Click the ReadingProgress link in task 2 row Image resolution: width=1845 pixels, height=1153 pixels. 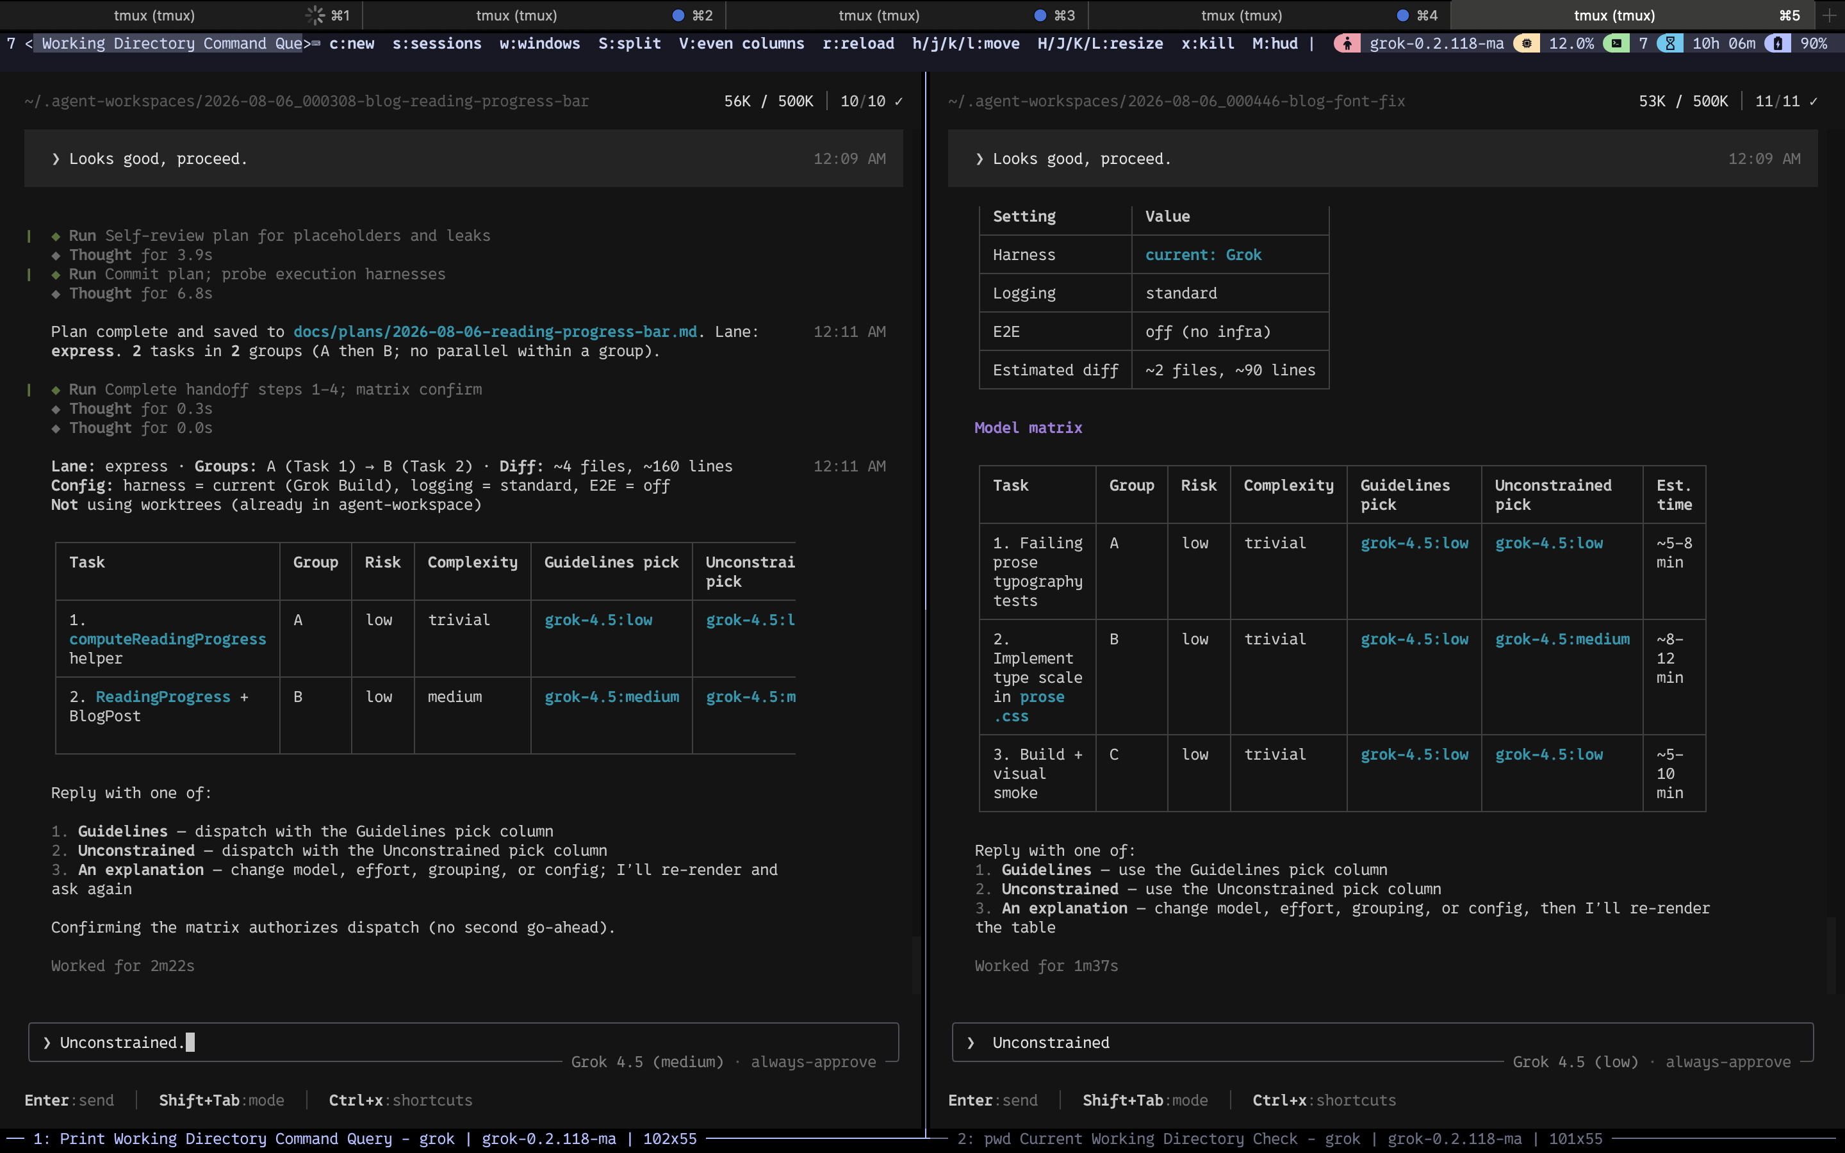click(162, 697)
